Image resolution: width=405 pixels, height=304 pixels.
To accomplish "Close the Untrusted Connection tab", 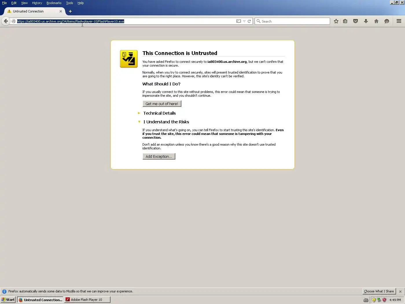I will coord(61,11).
